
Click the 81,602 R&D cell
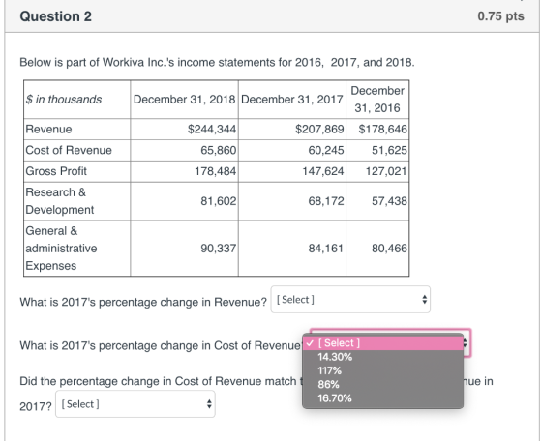[x=184, y=201]
